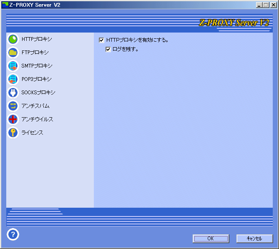The image size is (279, 249).
Task: Click the キャンセル button
Action: 254,239
